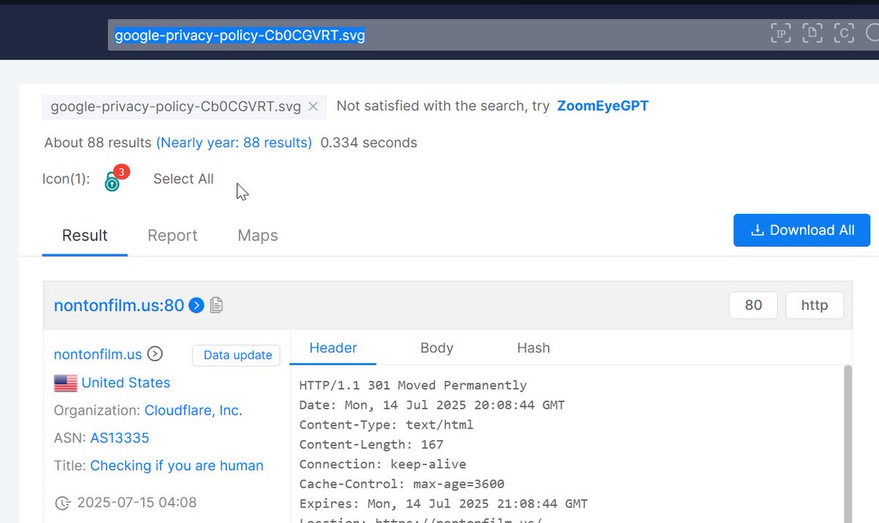Image resolution: width=879 pixels, height=523 pixels.
Task: Try the ZoomEyeGPT link
Action: [602, 105]
